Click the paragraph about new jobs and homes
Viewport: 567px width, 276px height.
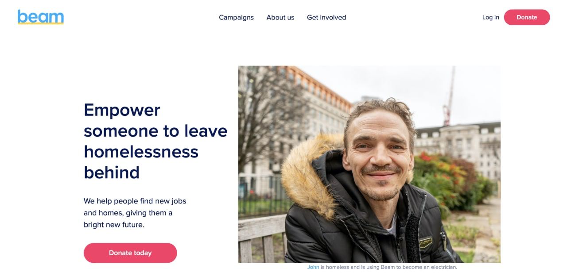point(135,213)
